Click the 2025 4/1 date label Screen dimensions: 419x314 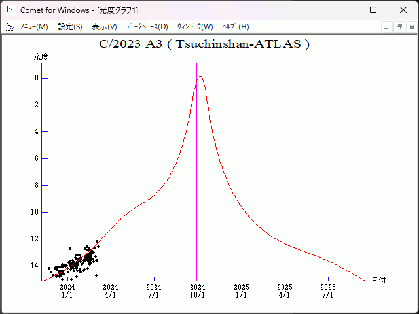285,291
